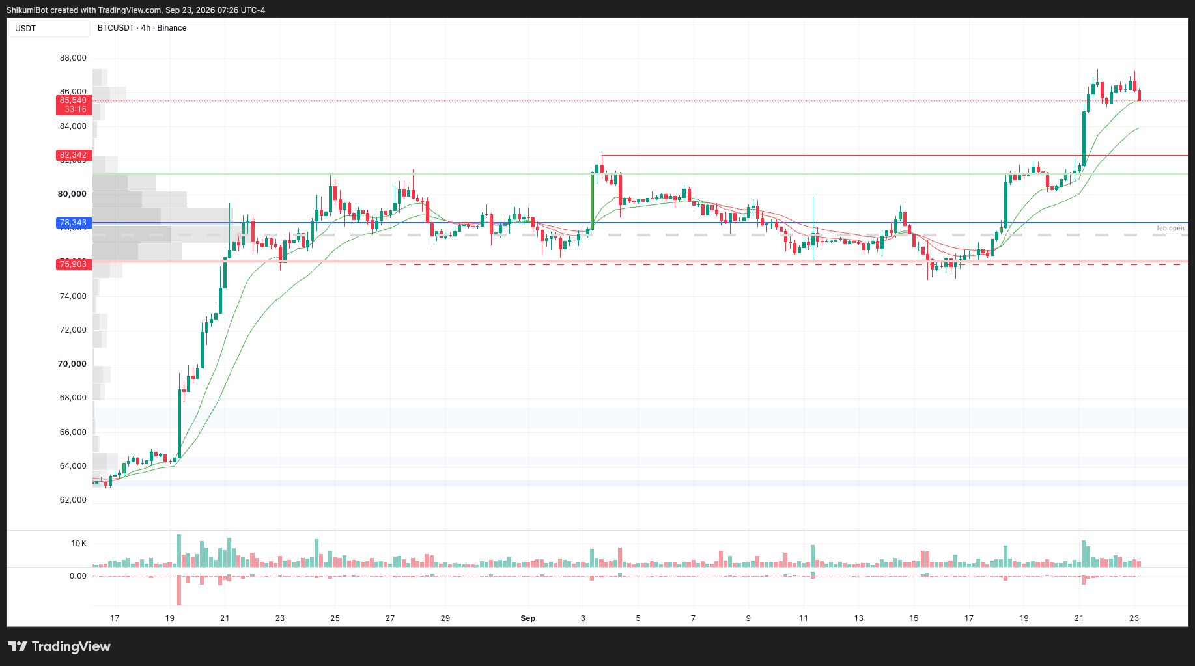Click the 13 date label on time axis

859,618
